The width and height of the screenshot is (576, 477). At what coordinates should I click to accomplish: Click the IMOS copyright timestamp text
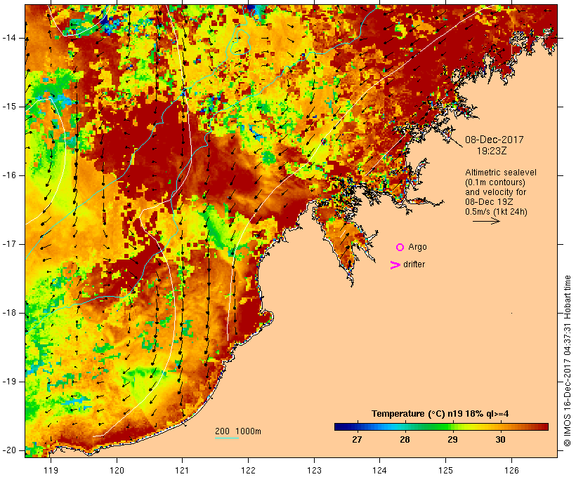click(x=567, y=361)
